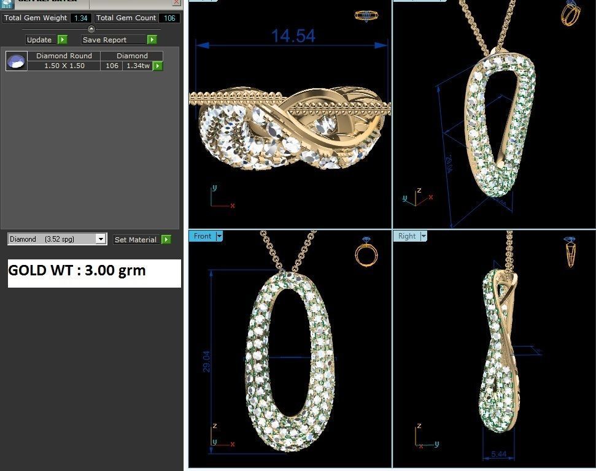Click the Right viewport tab label
The image size is (596, 471).
(407, 236)
